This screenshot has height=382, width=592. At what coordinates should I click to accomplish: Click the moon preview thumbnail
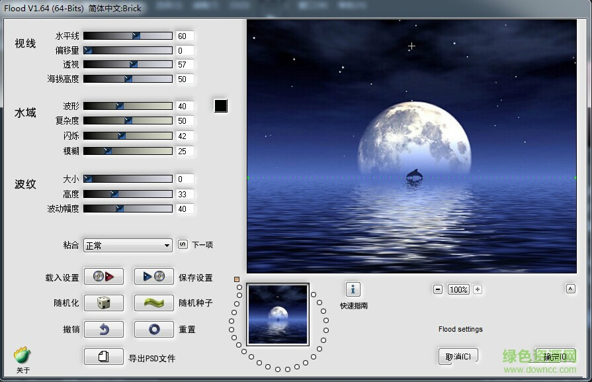point(277,314)
